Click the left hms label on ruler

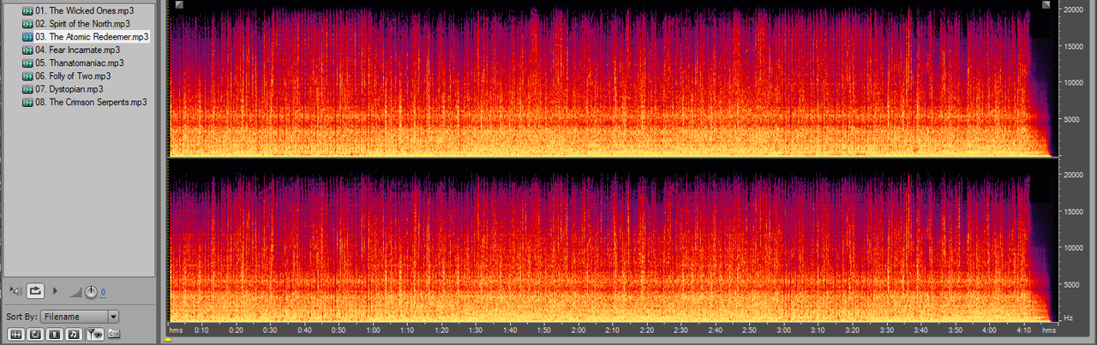(x=177, y=330)
